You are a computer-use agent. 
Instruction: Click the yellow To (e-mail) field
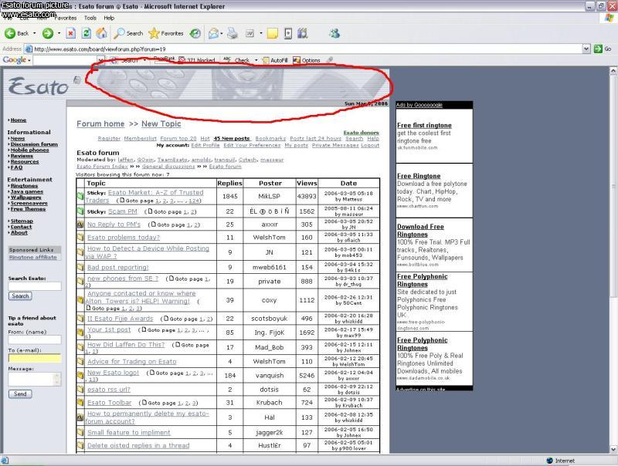pyautogui.click(x=35, y=358)
